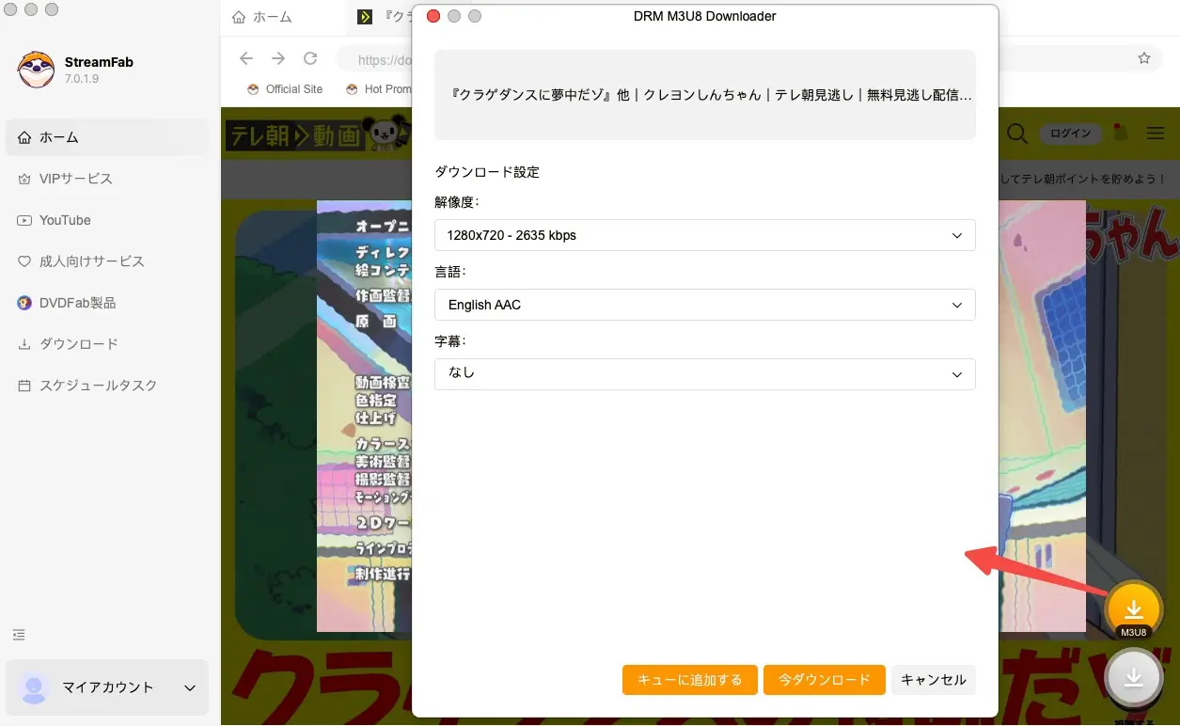Open the 字幕 なし dropdown
Image resolution: width=1180 pixels, height=726 pixels.
pyautogui.click(x=705, y=373)
